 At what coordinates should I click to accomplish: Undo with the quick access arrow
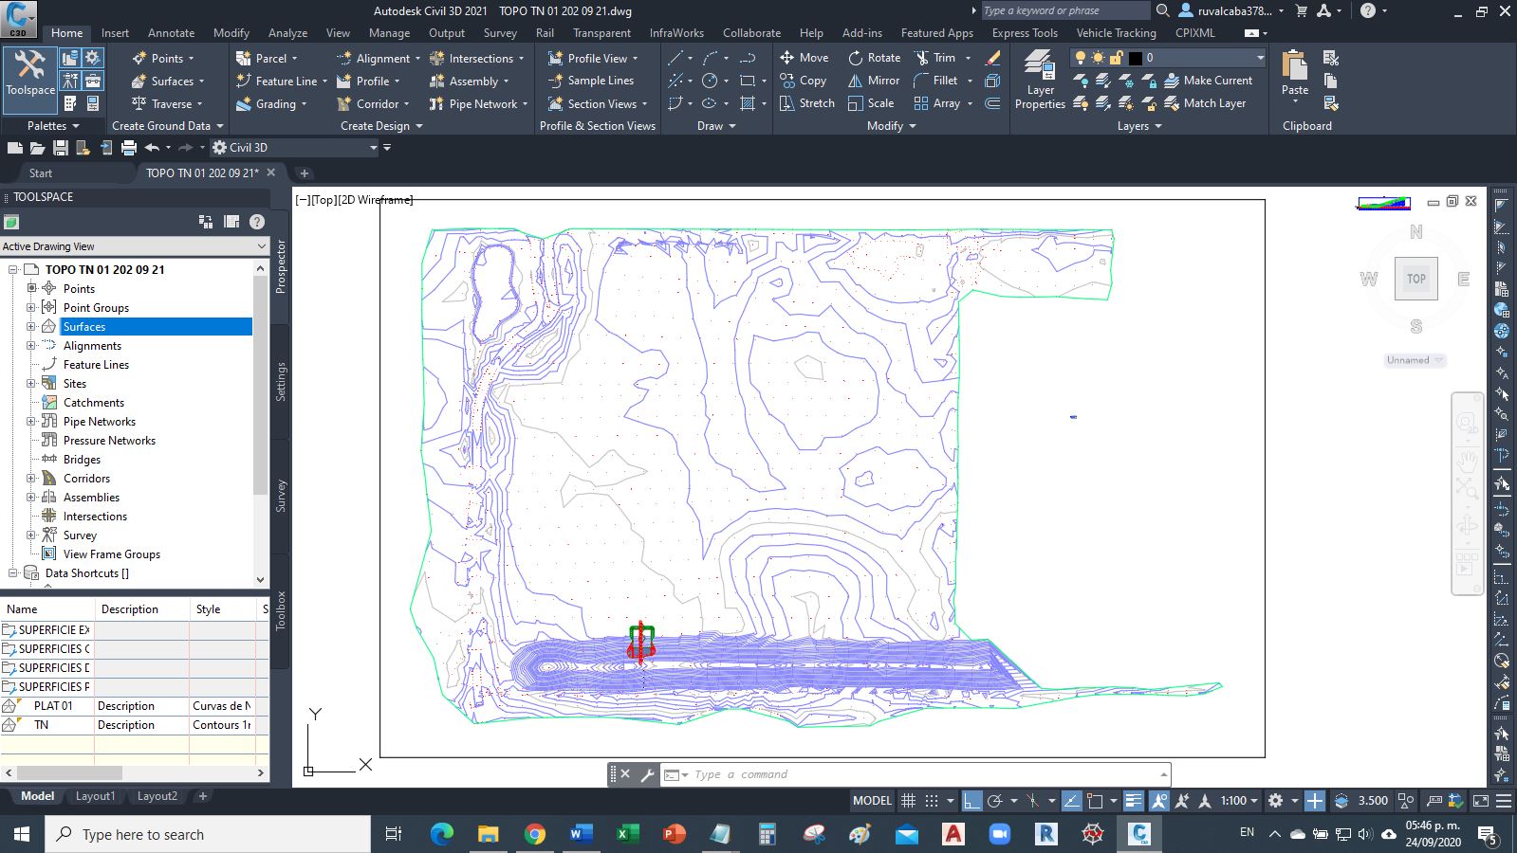(x=152, y=148)
